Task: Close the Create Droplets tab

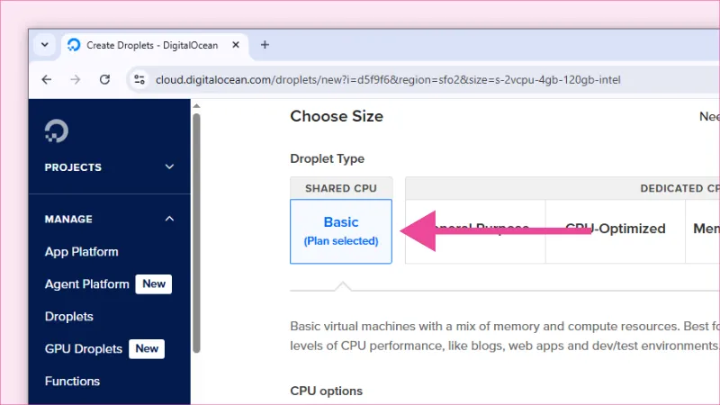Action: [x=236, y=44]
